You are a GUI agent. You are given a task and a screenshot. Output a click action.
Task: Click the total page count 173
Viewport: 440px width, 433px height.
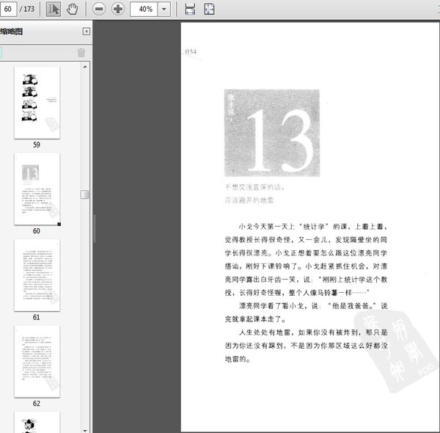[x=29, y=9]
